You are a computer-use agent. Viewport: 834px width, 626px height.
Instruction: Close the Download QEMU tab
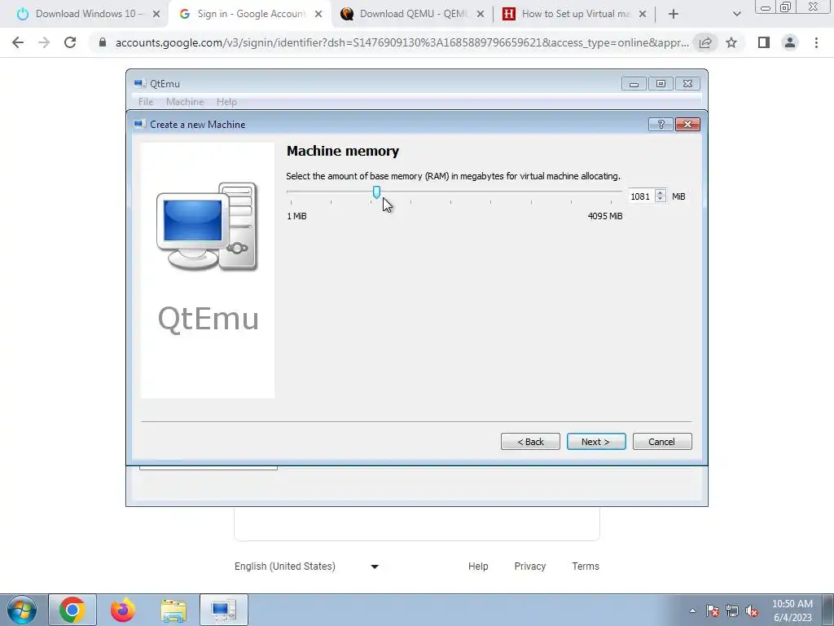(x=481, y=15)
